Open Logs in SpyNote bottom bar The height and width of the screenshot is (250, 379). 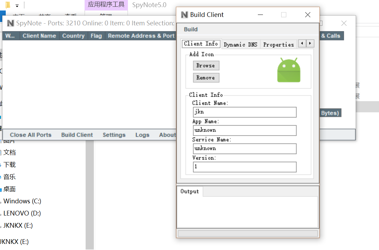coord(142,135)
